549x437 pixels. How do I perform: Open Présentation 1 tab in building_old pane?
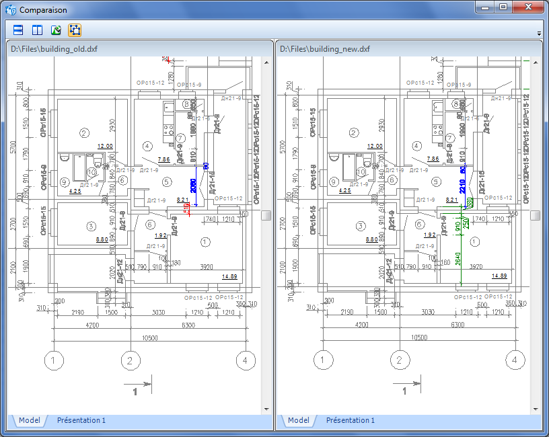click(81, 421)
